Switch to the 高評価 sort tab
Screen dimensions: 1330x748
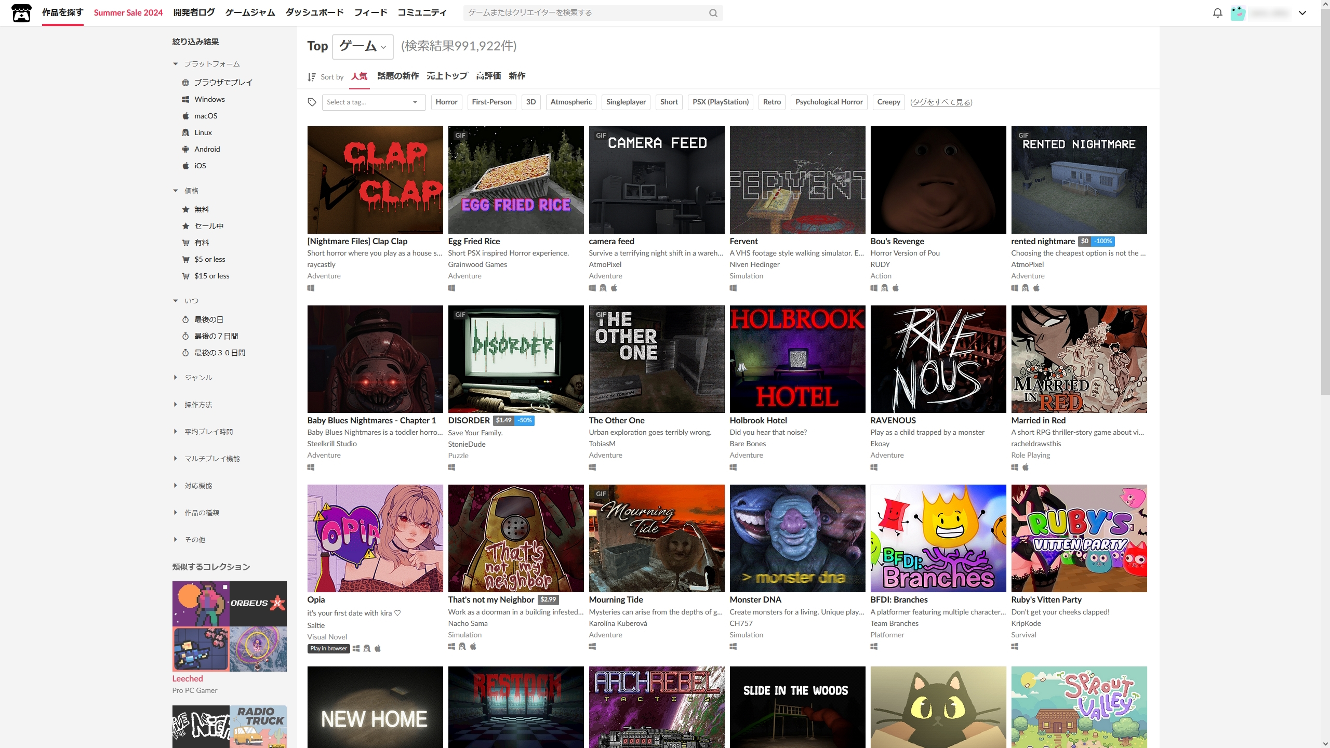coord(488,76)
